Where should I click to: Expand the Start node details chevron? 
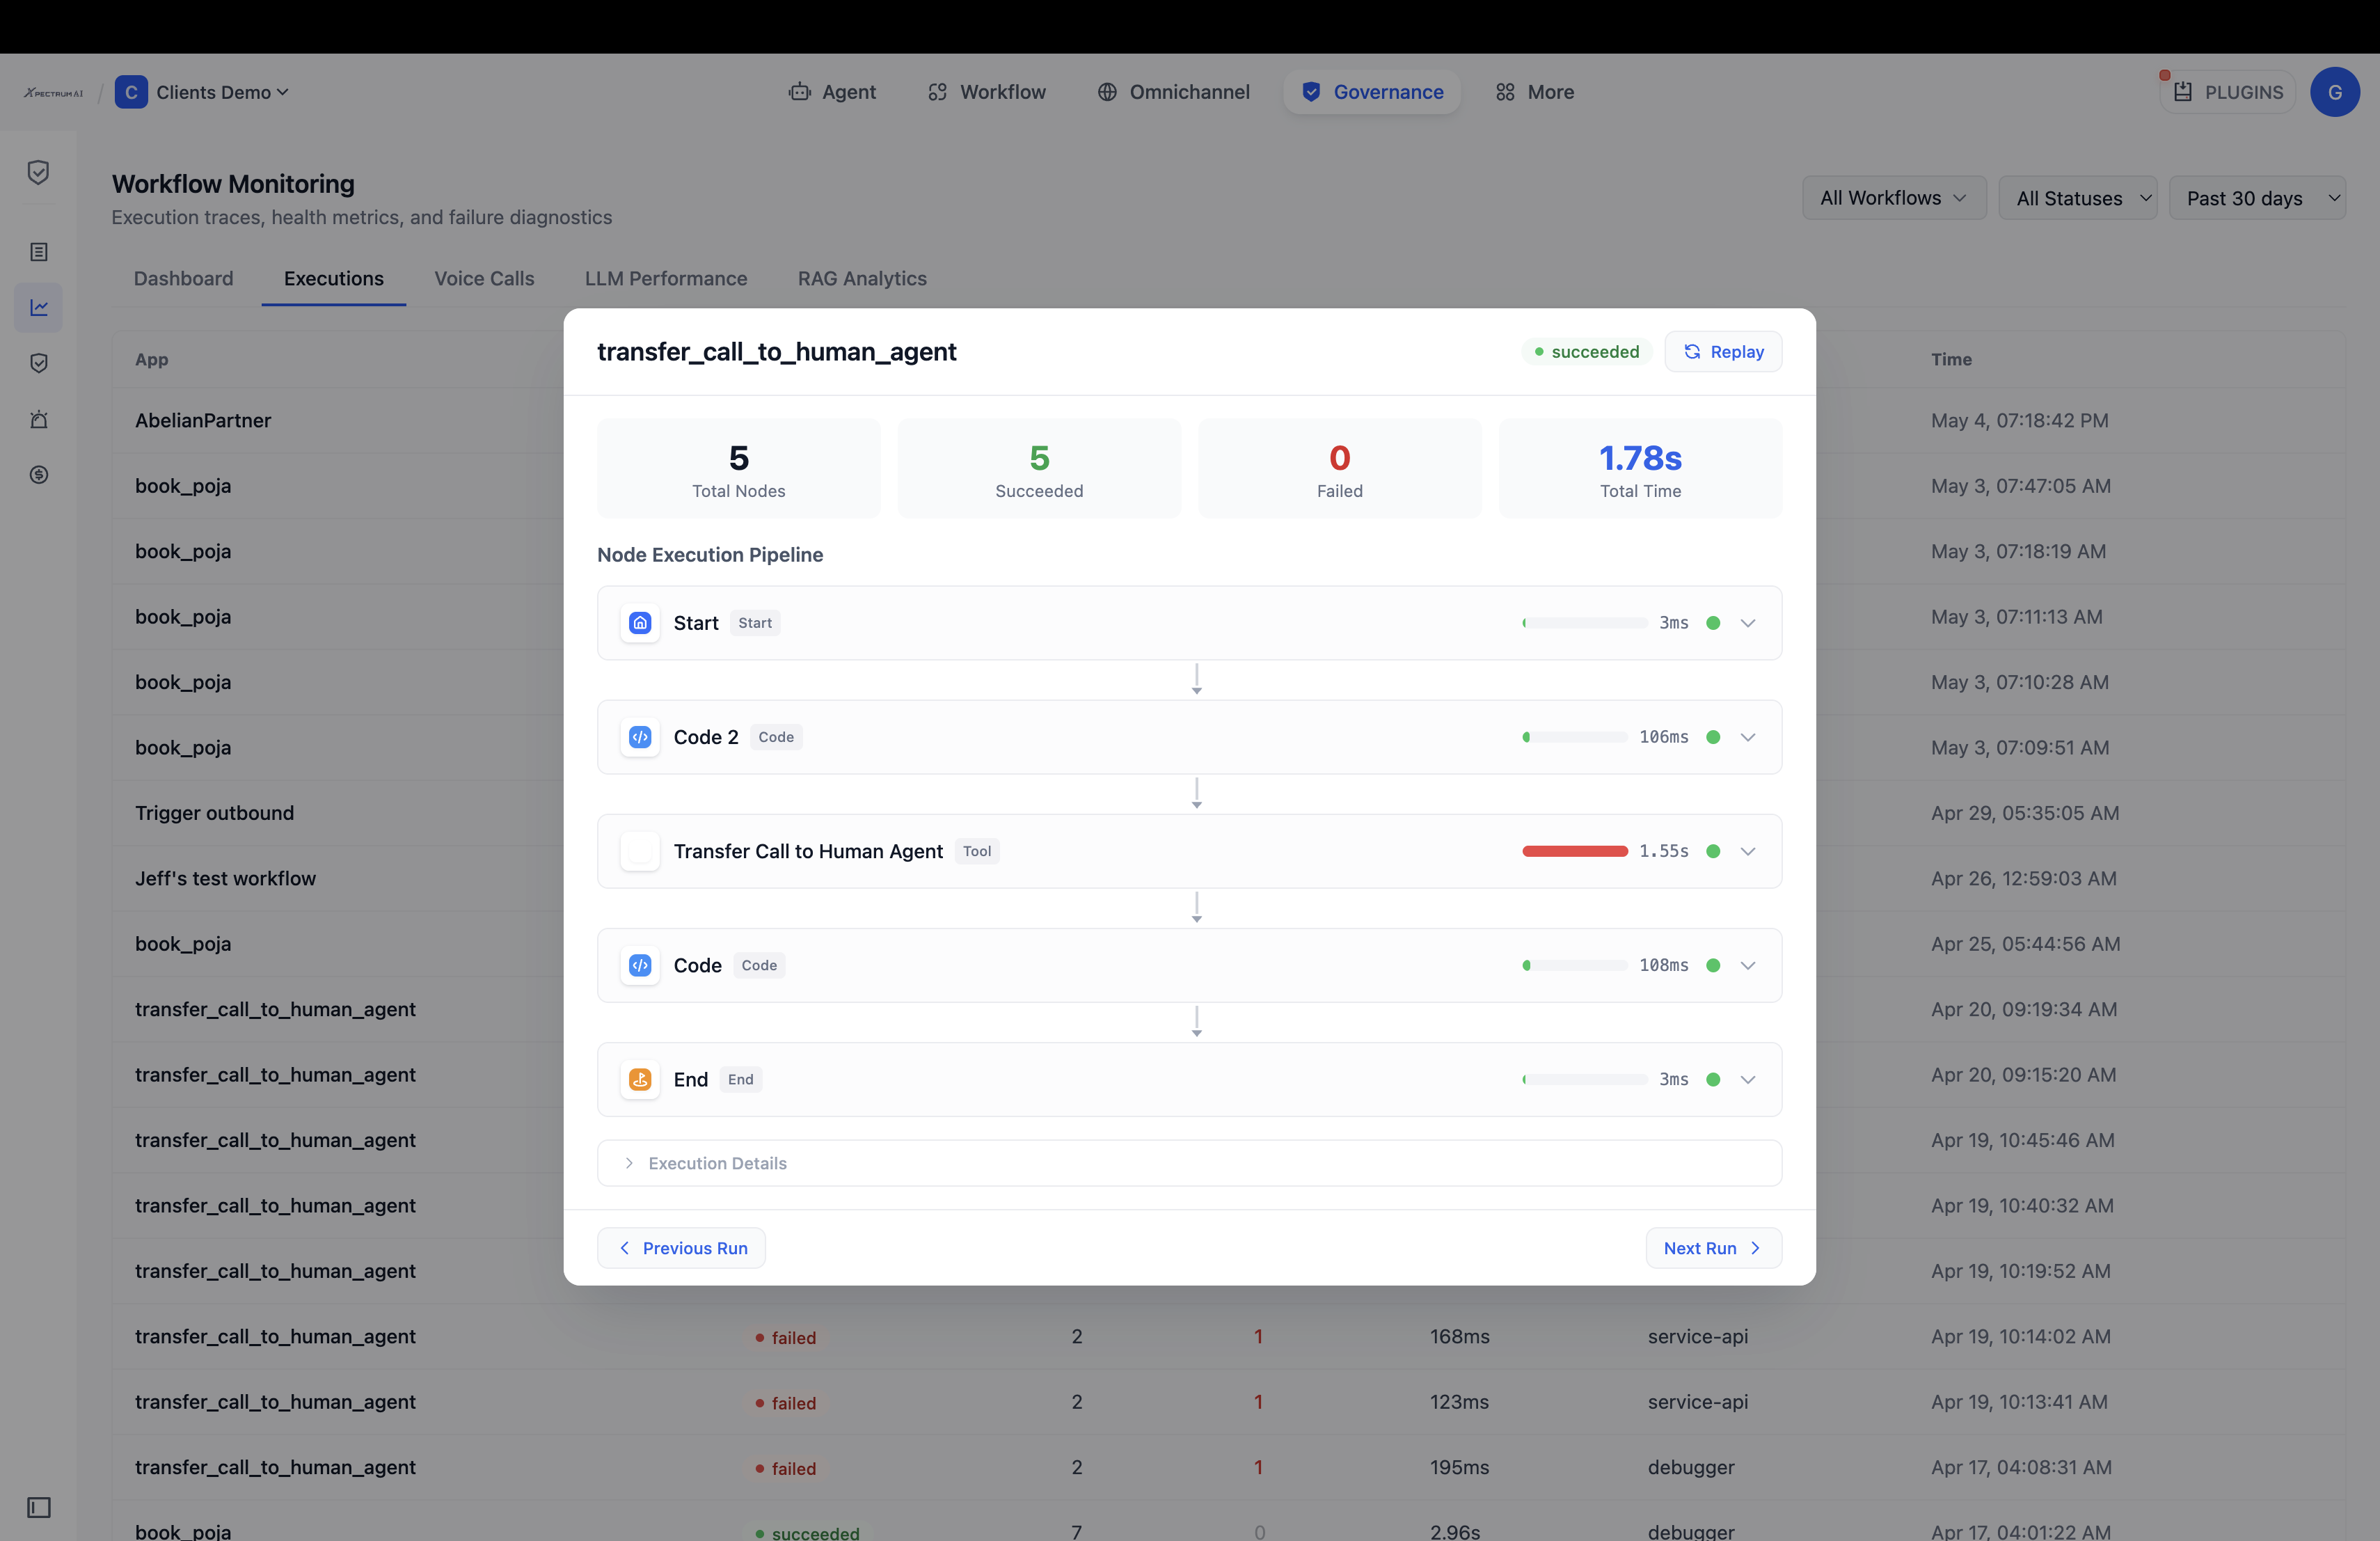point(1748,623)
